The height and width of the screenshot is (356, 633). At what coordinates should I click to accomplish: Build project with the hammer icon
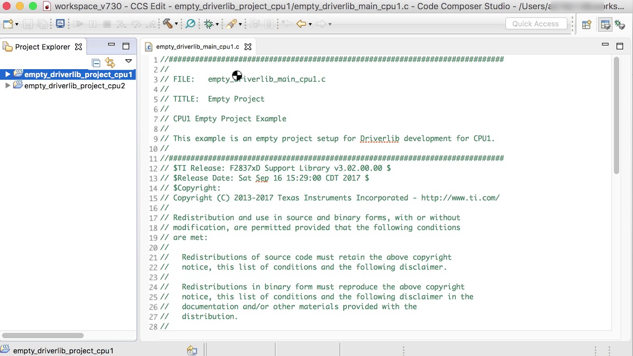tap(167, 24)
